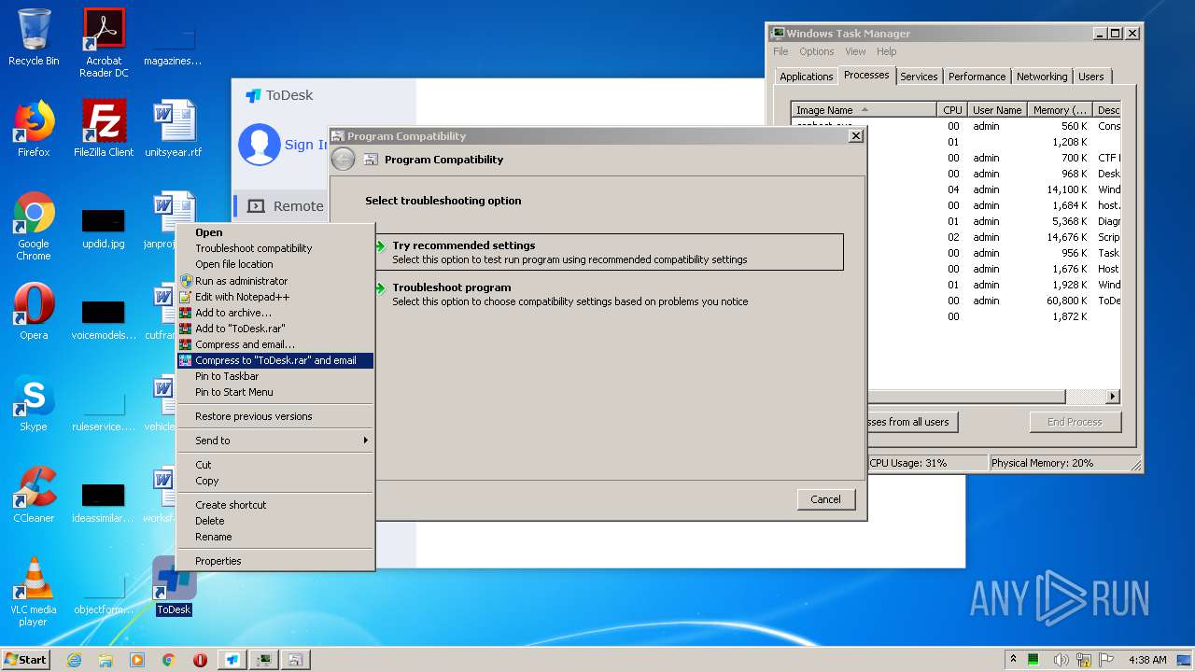Show hidden tray icons arrow
Viewport: 1195px width, 672px height.
tap(1013, 659)
